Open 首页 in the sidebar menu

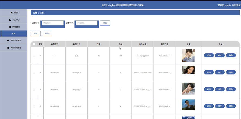pyautogui.click(x=13, y=12)
